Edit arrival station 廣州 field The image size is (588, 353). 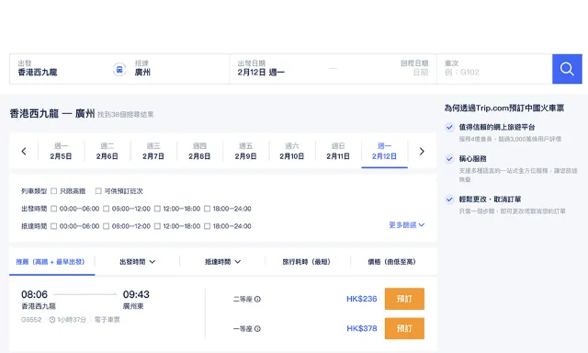pyautogui.click(x=178, y=69)
